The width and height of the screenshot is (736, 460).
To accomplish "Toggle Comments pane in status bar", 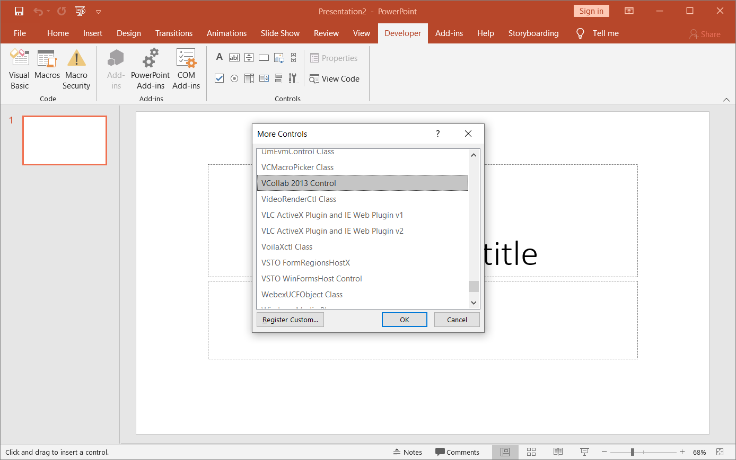I will click(x=457, y=452).
